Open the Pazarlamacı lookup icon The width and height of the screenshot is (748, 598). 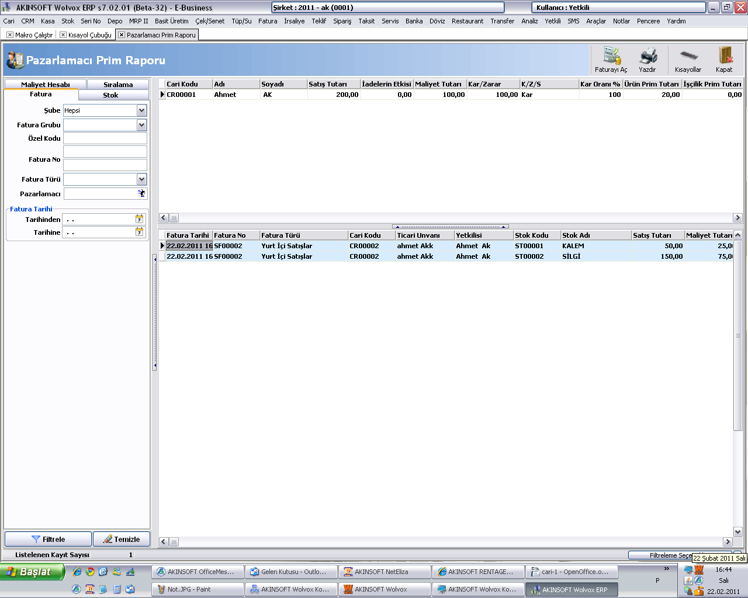141,193
